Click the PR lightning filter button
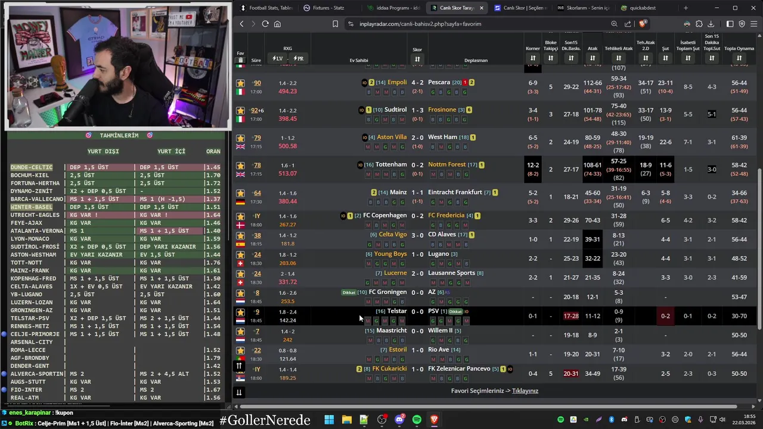 click(x=298, y=58)
